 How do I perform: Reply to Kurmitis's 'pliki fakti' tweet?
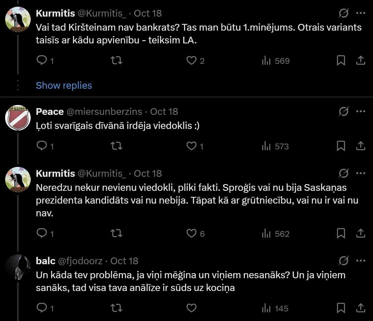pos(42,234)
